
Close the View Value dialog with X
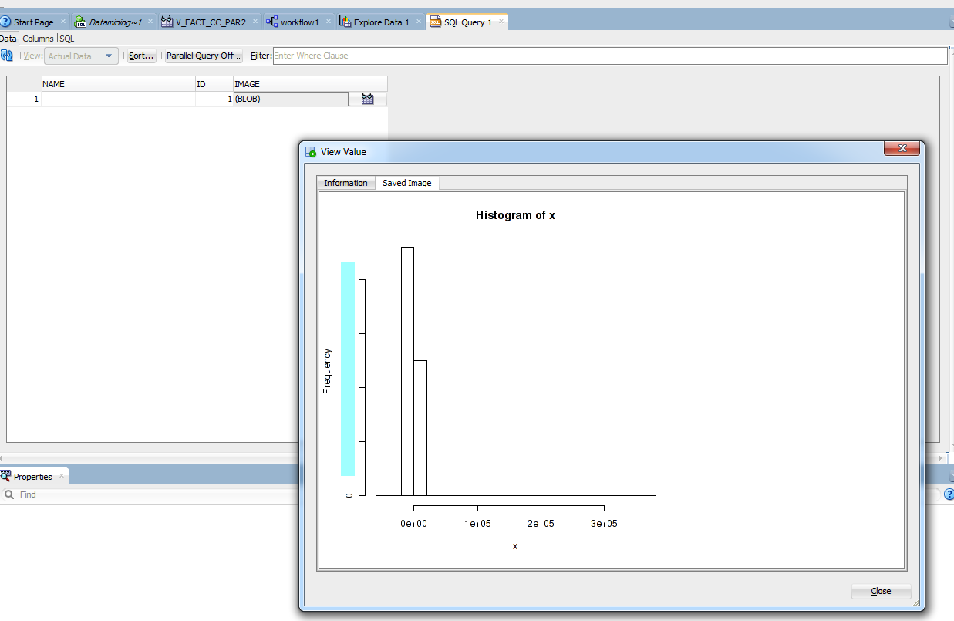[902, 148]
